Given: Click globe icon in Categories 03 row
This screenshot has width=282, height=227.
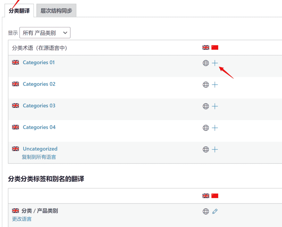Looking at the screenshot, I should click(206, 106).
